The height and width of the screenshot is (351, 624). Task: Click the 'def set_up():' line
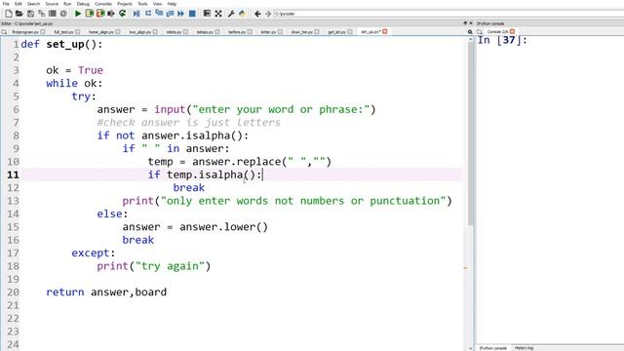tap(61, 44)
